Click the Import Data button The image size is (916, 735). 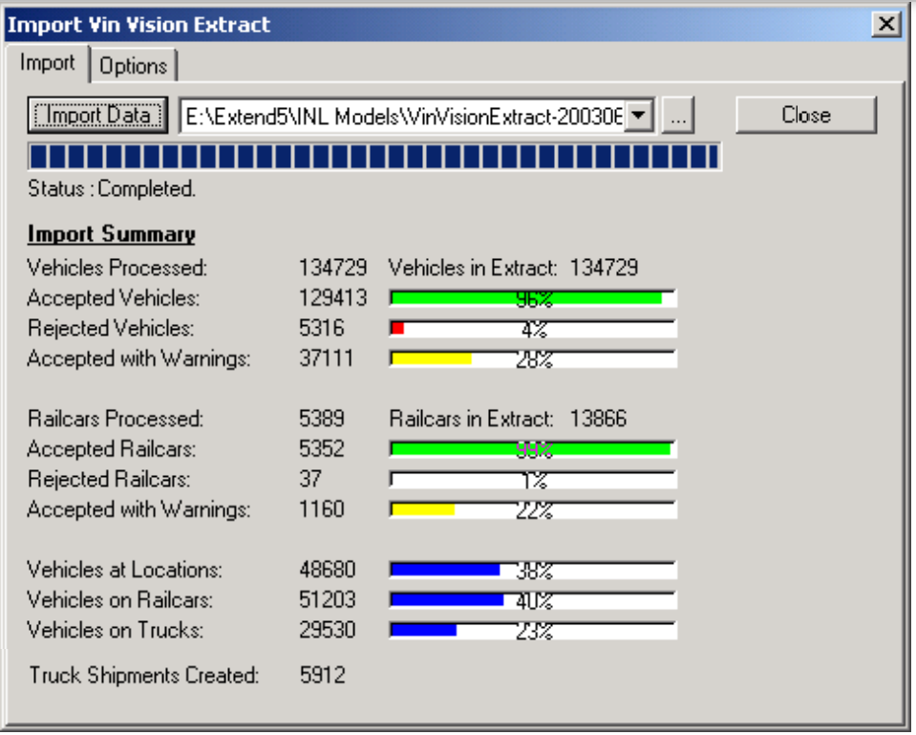(x=98, y=116)
